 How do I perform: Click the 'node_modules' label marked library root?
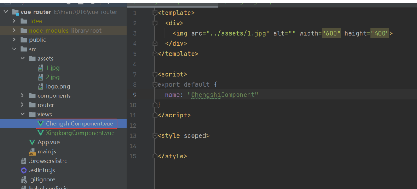(49, 31)
